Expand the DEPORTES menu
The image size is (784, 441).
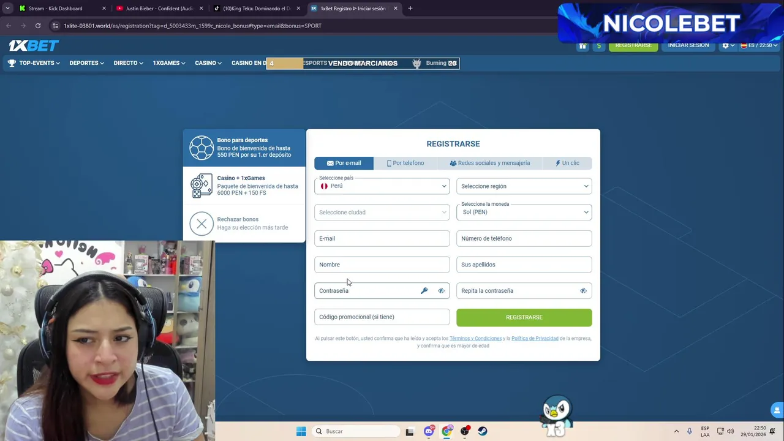(x=86, y=63)
